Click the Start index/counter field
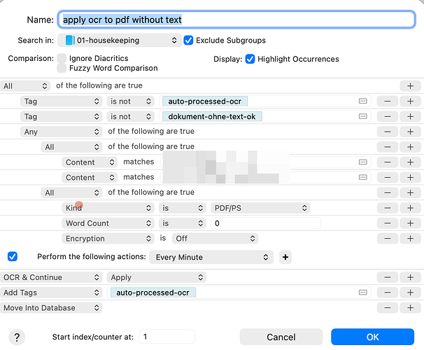424x350 pixels. click(x=167, y=337)
